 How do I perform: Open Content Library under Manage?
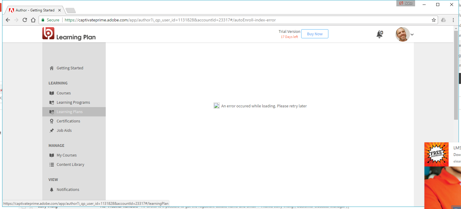click(x=70, y=165)
